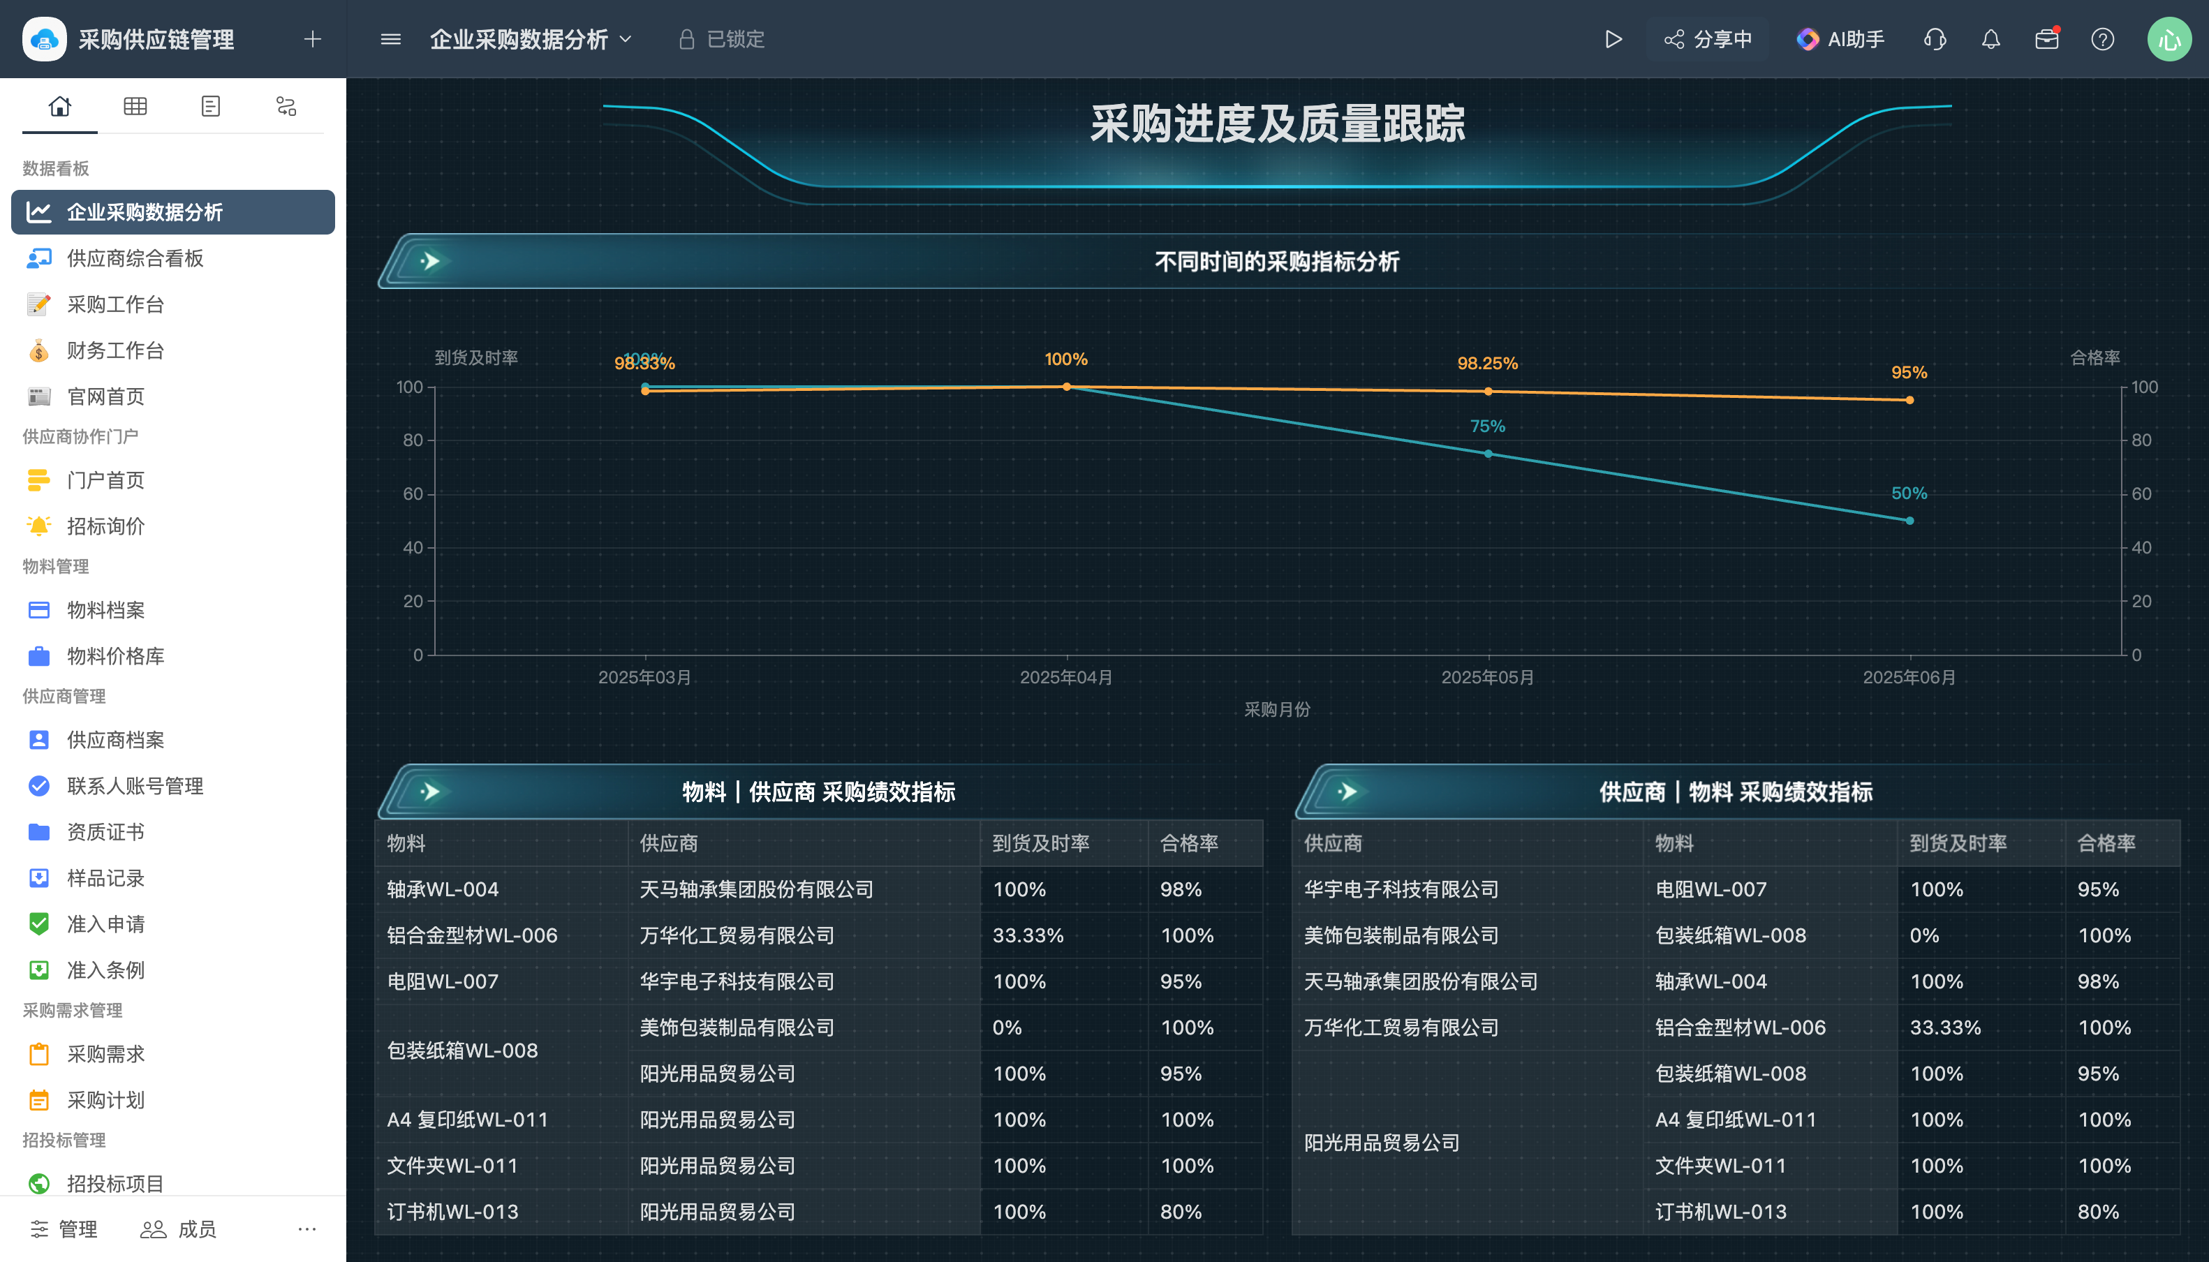Select 物料价格库 from sidebar menu
Viewport: 2209px width, 1262px height.
pos(115,656)
